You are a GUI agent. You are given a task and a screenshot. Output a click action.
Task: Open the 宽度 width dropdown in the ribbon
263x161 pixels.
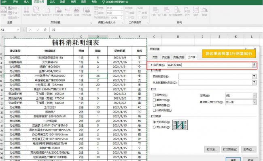122,8
